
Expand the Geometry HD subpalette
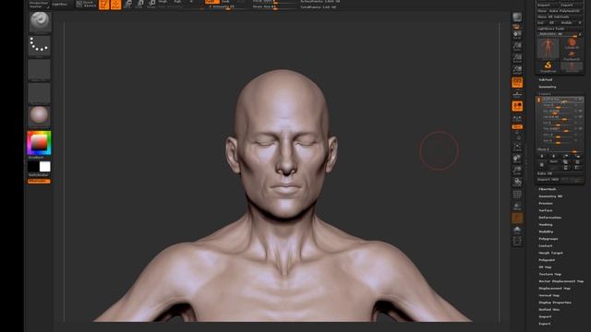(550, 196)
